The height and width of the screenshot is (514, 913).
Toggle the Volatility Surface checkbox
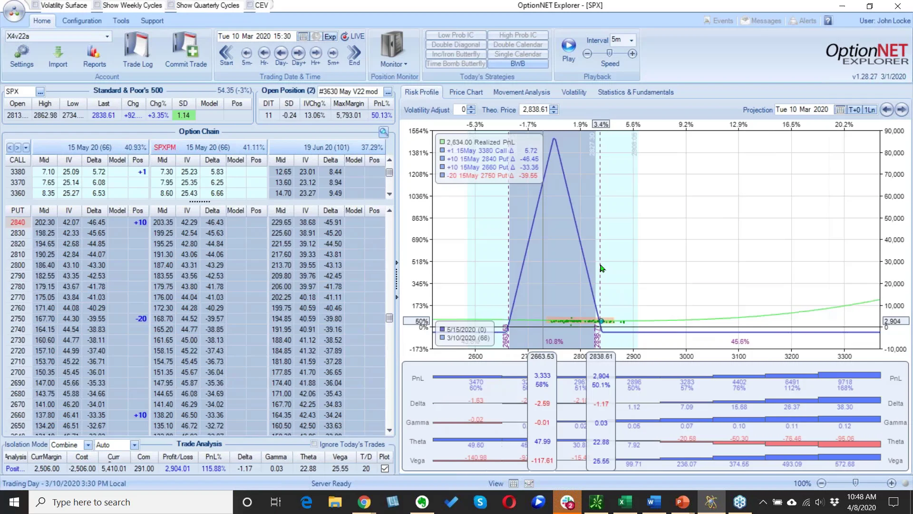coord(35,5)
